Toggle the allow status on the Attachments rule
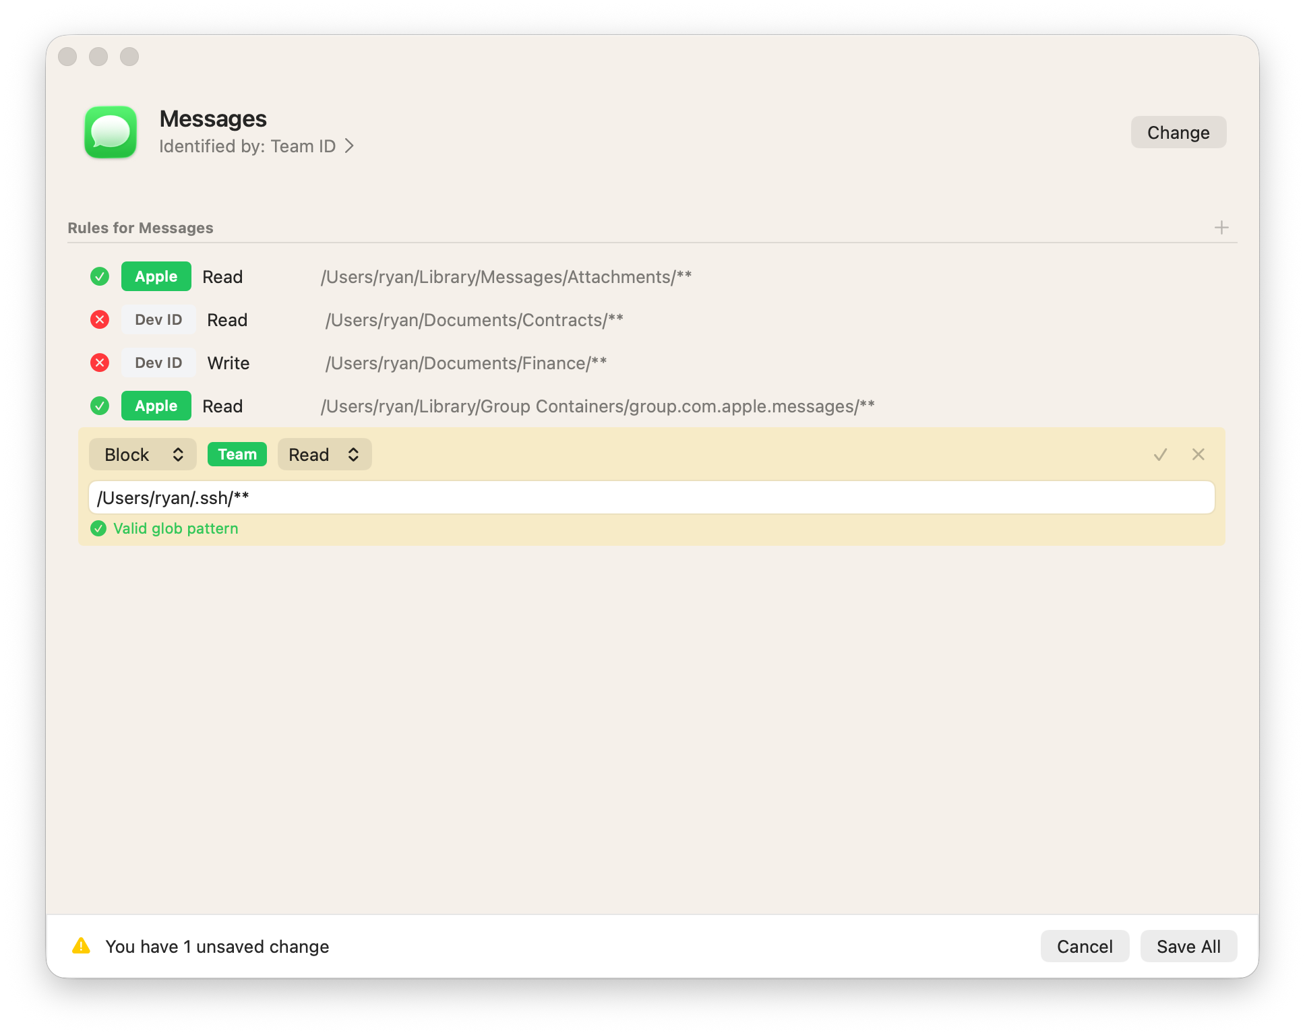The width and height of the screenshot is (1305, 1035). (99, 276)
